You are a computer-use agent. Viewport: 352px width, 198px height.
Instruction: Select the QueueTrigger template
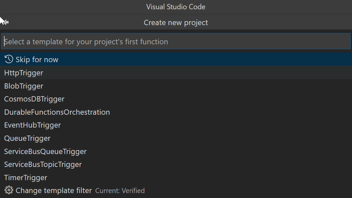[x=27, y=138]
